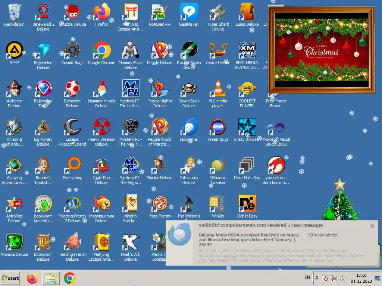382x286 pixels.
Task: Click the Merry Christmas photo frame gadget
Action: pyautogui.click(x=321, y=50)
